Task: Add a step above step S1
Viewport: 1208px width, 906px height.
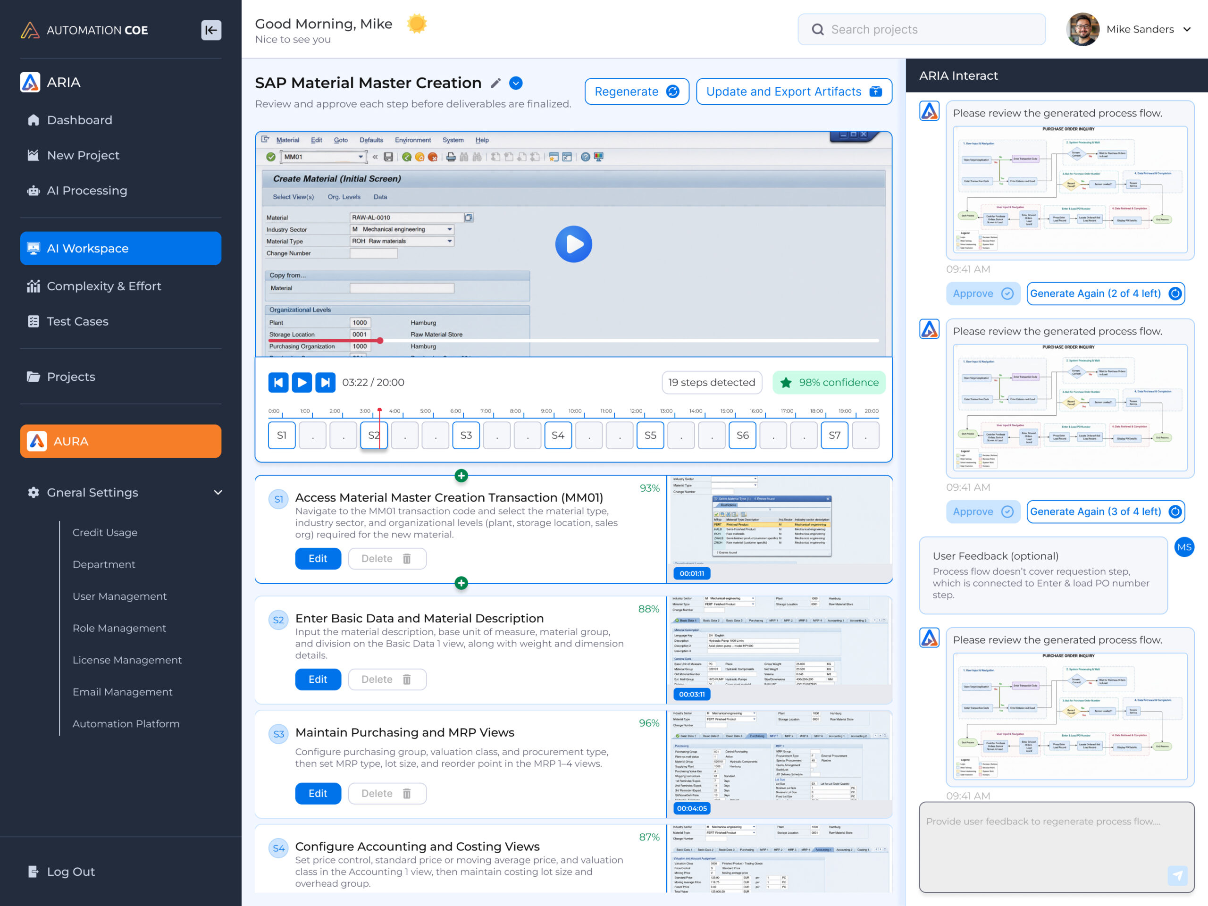Action: pos(461,476)
